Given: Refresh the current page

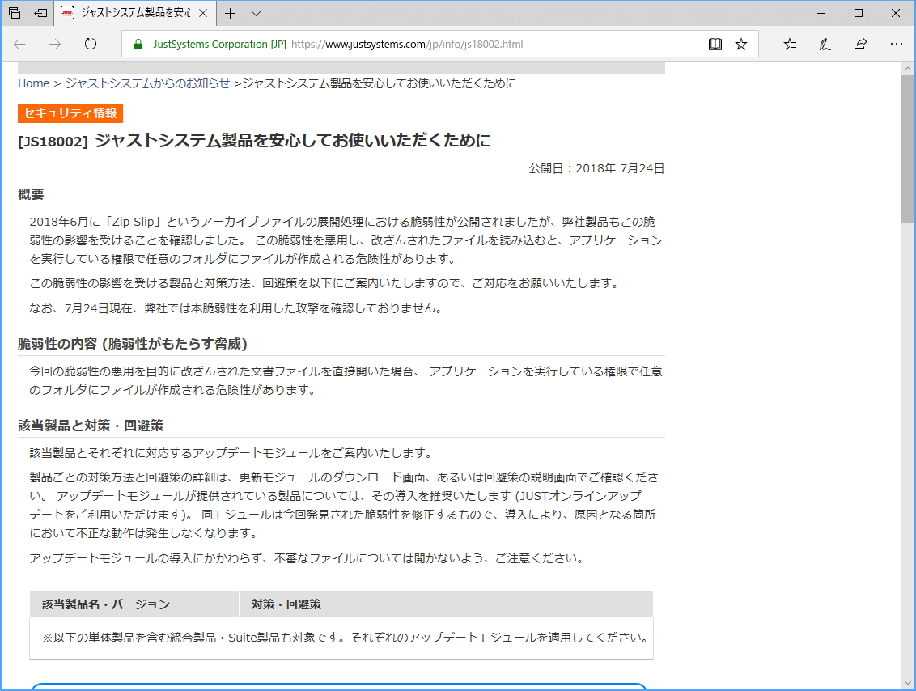Looking at the screenshot, I should 90,45.
